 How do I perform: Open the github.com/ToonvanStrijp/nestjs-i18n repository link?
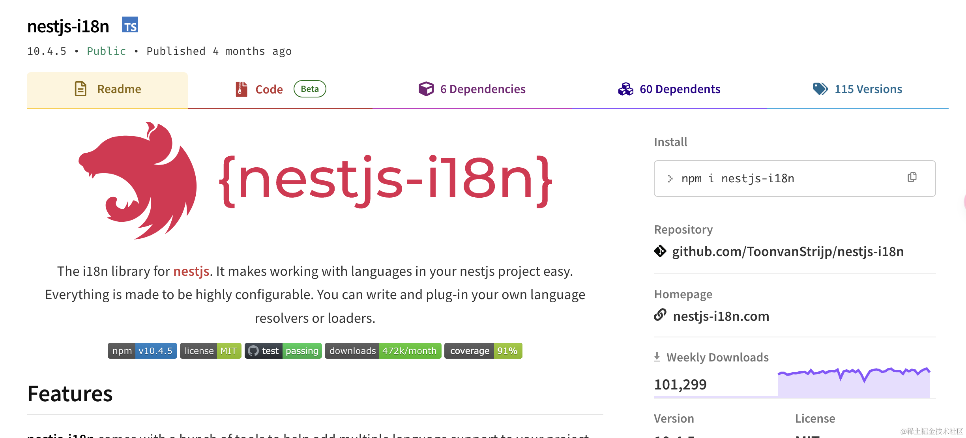[x=788, y=252]
